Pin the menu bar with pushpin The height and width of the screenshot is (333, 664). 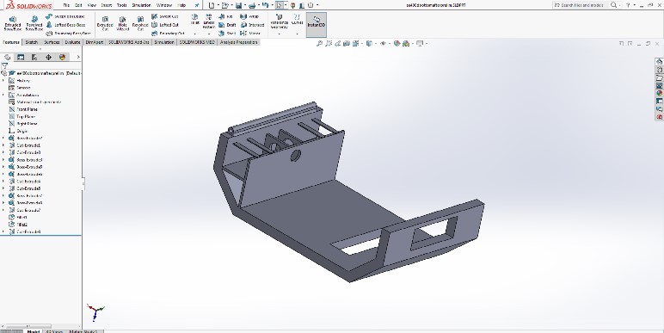[197, 5]
